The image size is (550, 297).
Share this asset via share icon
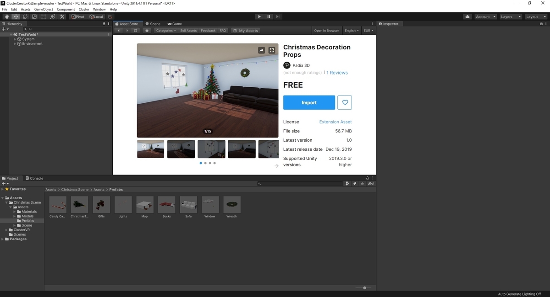(x=261, y=50)
